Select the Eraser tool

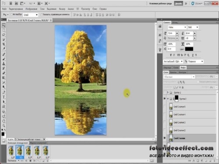pyautogui.click(x=4, y=73)
